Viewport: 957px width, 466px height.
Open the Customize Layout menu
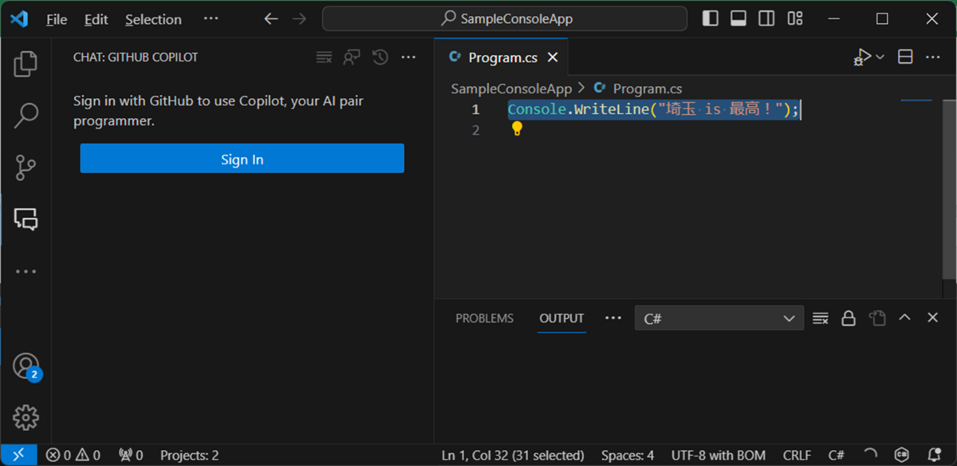(x=795, y=19)
